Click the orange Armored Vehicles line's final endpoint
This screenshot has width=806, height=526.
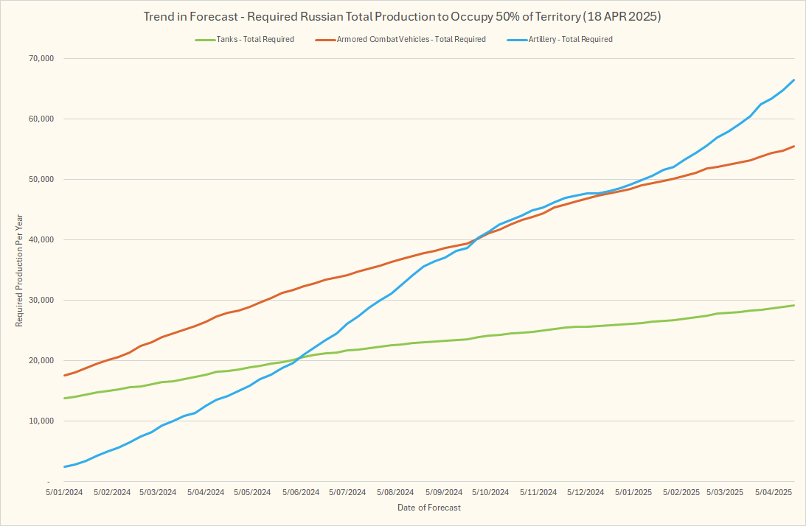click(793, 146)
